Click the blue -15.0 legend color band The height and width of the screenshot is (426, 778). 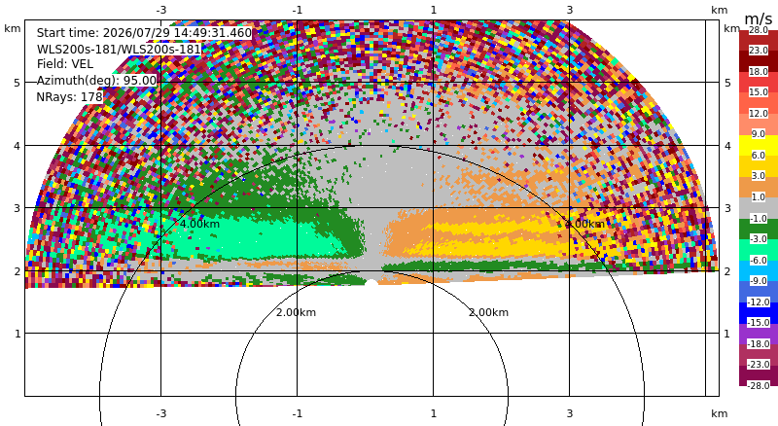[759, 313]
